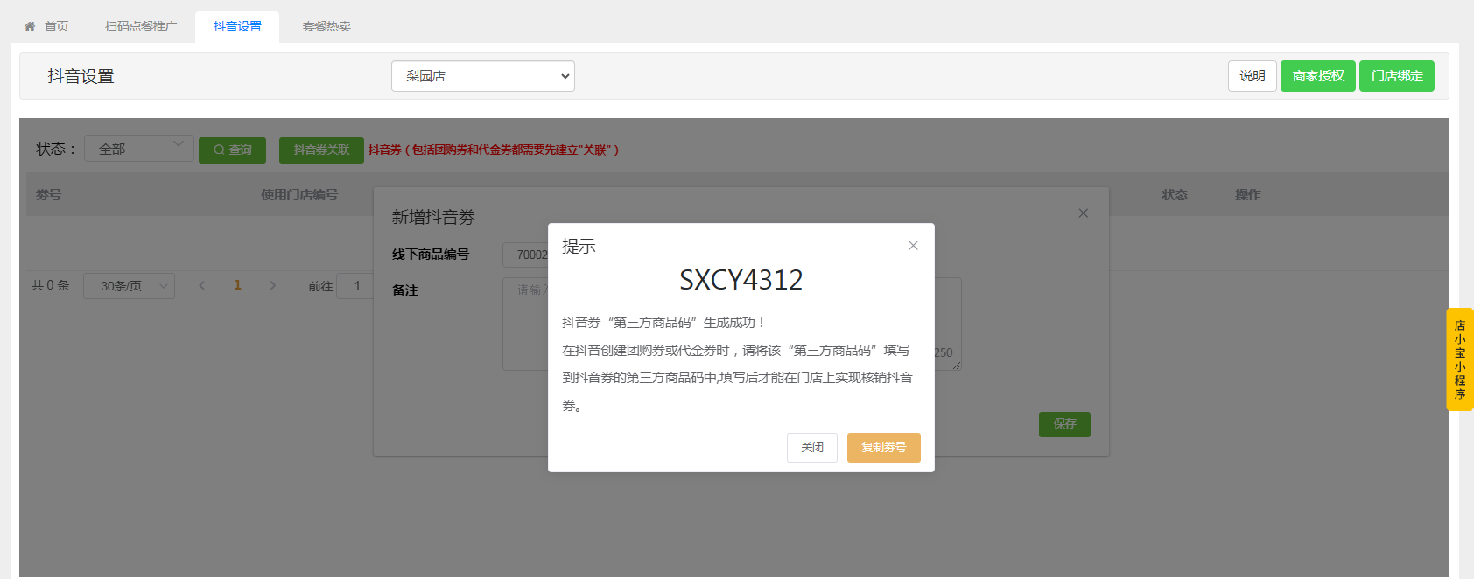Click the 线下商品编号 input field
The height and width of the screenshot is (579, 1474).
(525, 255)
